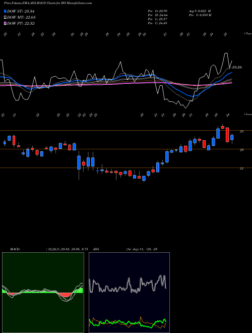252x333 pixels.
Task: Click the 'ADX' panel label
Action: 96,249
